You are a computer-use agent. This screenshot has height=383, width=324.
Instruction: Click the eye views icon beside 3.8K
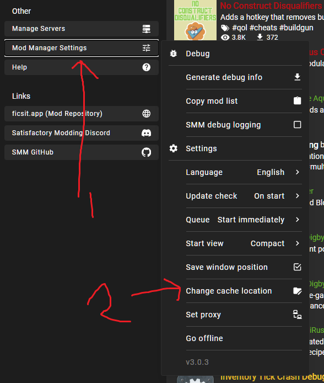point(225,38)
